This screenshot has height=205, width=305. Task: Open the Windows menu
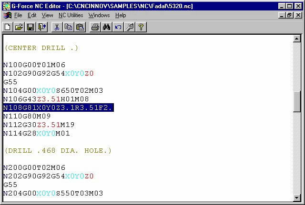coord(99,15)
